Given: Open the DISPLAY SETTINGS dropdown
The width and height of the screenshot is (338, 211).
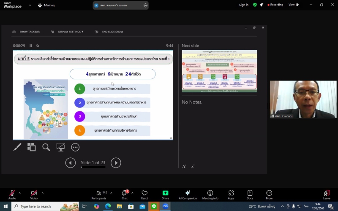Looking at the screenshot, I should [67, 32].
